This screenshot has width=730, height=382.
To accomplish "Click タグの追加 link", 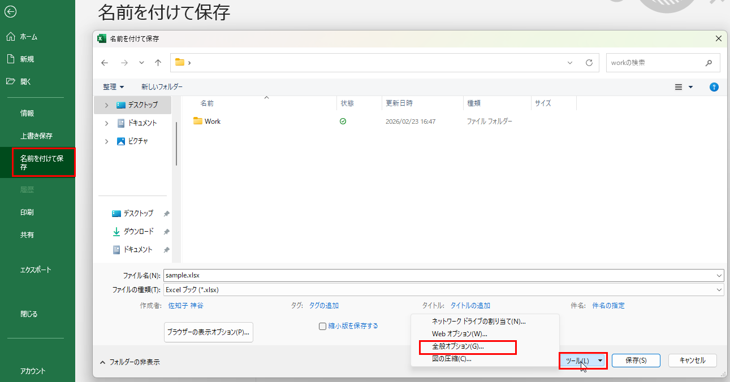I will pos(323,306).
